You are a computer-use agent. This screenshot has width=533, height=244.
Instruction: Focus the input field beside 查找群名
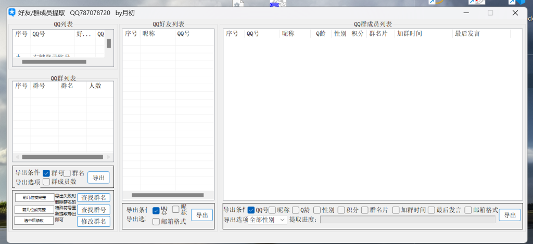[35, 197]
